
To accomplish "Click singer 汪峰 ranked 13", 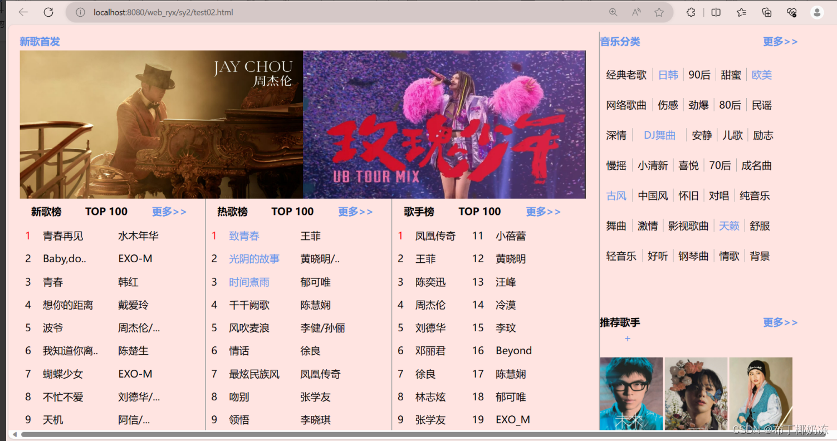I will [506, 282].
